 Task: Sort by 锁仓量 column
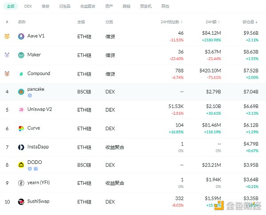(x=250, y=22)
